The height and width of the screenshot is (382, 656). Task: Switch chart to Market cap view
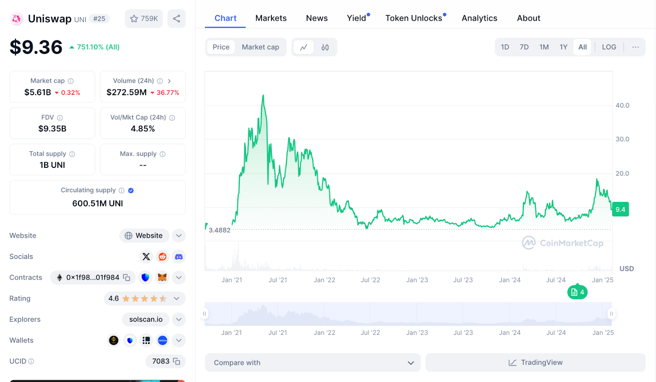(x=260, y=47)
